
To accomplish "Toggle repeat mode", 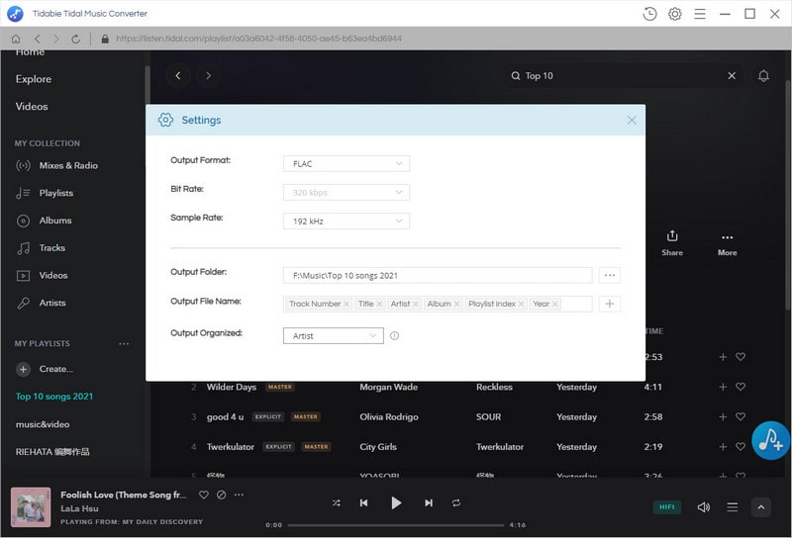I will (x=456, y=502).
